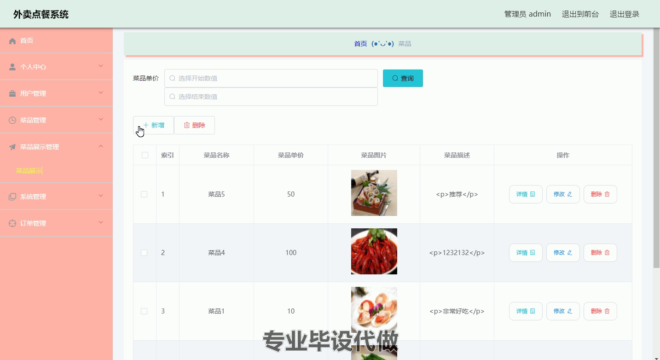660x360 pixels.
Task: Expand 个人中心 using its chevron
Action: point(101,66)
